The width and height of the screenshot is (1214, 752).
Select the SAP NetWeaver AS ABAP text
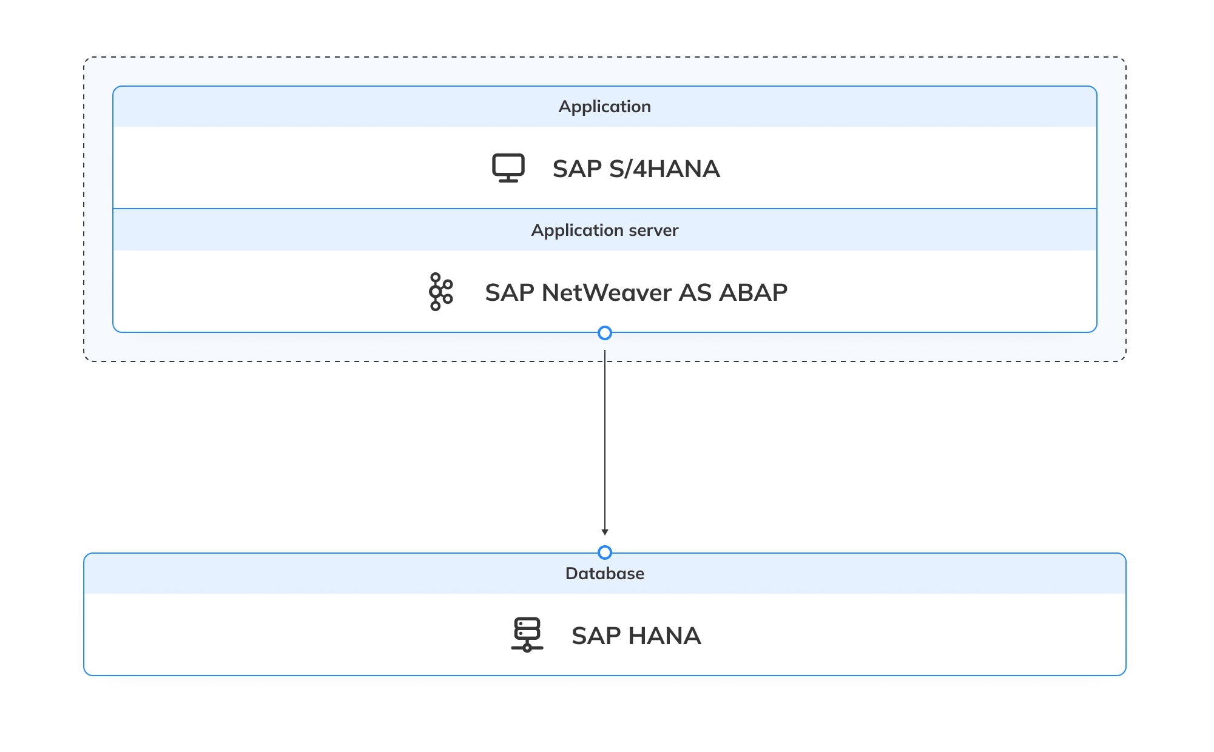click(x=636, y=292)
